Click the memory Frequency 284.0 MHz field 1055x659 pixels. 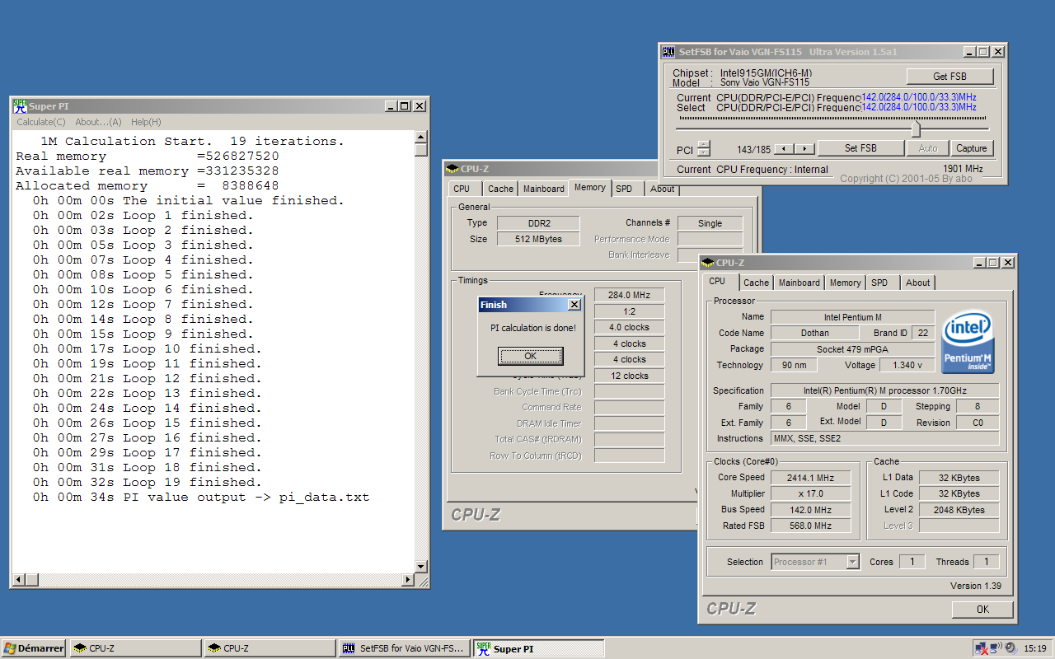[x=630, y=295]
